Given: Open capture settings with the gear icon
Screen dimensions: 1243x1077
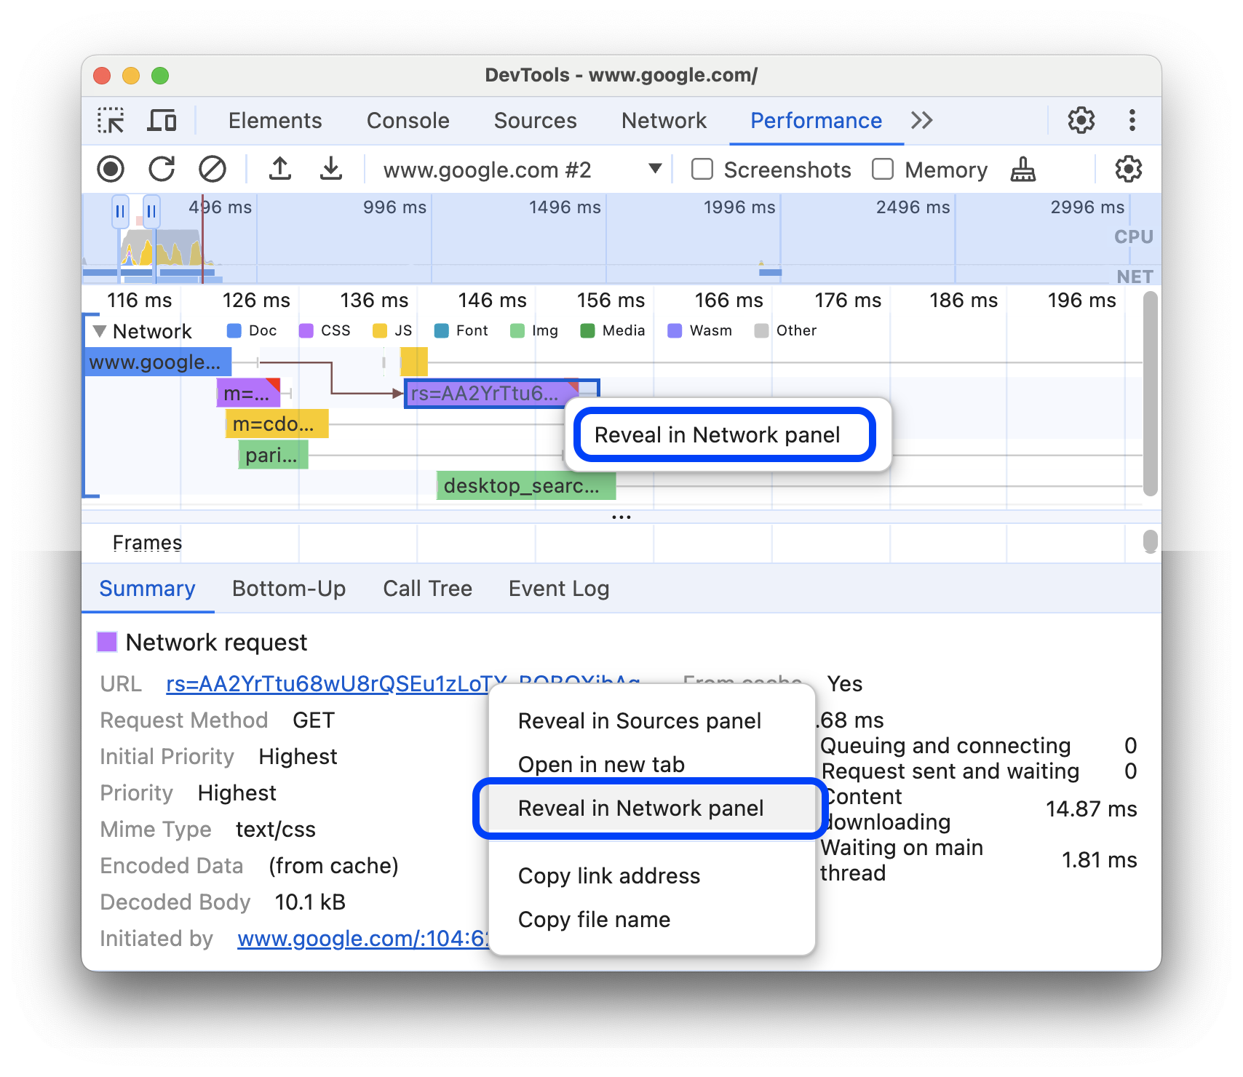Looking at the screenshot, I should click(x=1127, y=169).
